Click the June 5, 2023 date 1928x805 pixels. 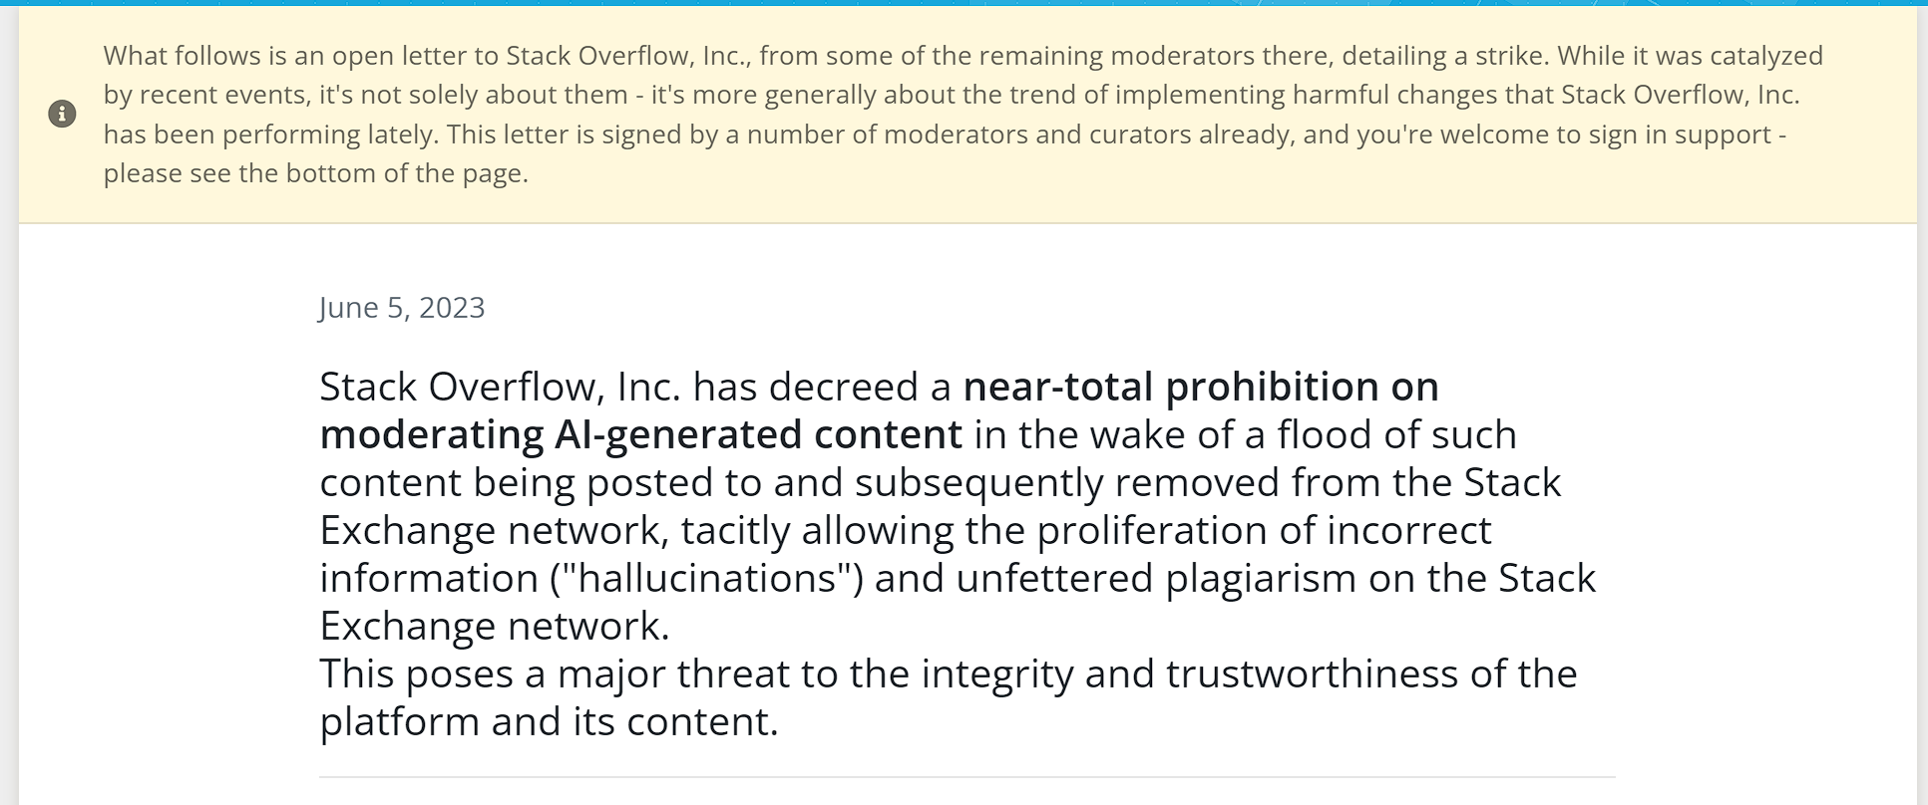(x=402, y=307)
